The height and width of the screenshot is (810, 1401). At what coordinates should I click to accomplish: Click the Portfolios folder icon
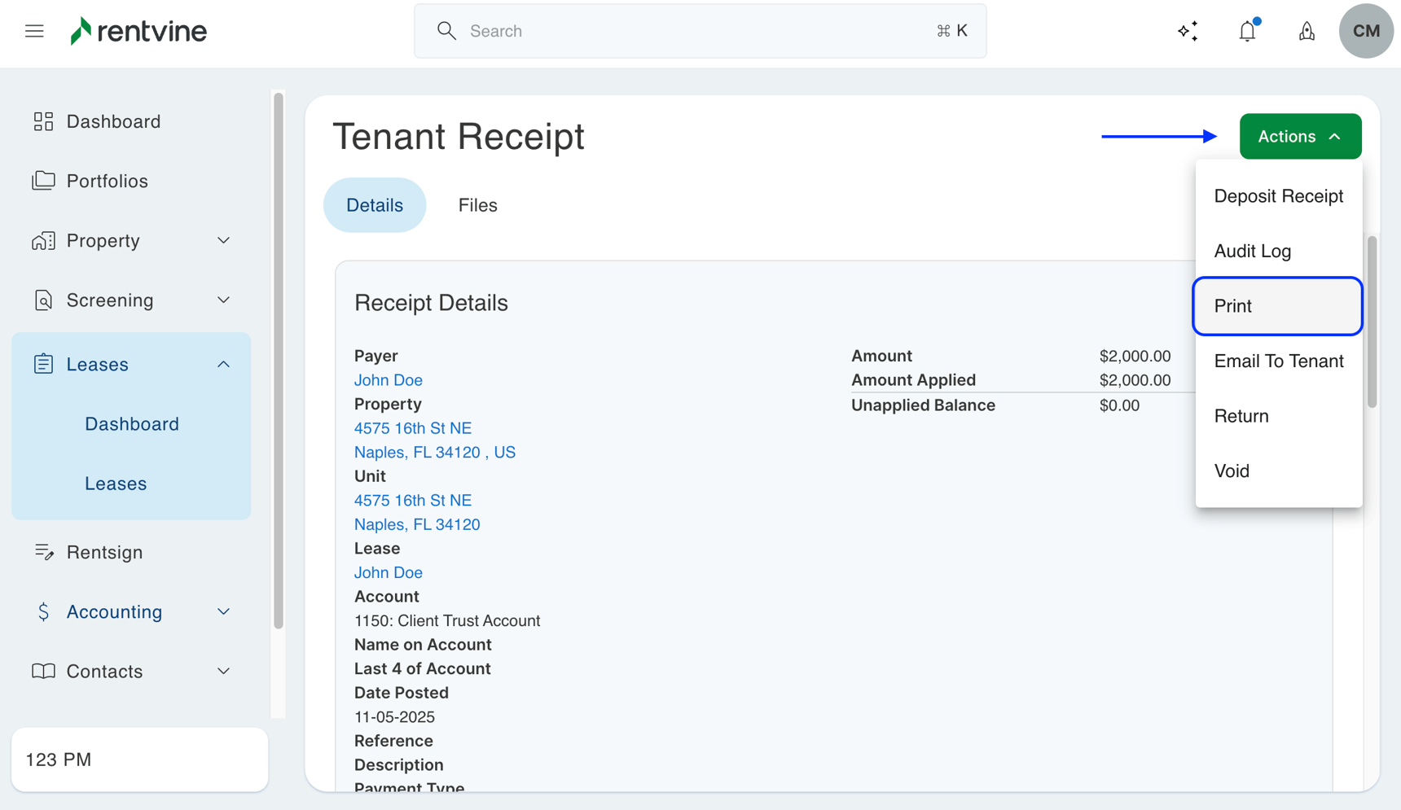pos(43,181)
